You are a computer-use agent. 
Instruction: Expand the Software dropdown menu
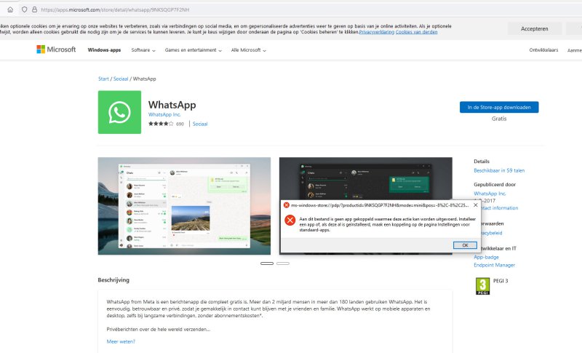(x=143, y=50)
